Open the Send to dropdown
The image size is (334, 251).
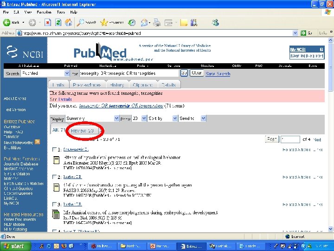(x=204, y=118)
